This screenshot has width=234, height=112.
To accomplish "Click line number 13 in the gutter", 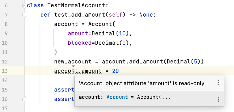I will [5, 71].
